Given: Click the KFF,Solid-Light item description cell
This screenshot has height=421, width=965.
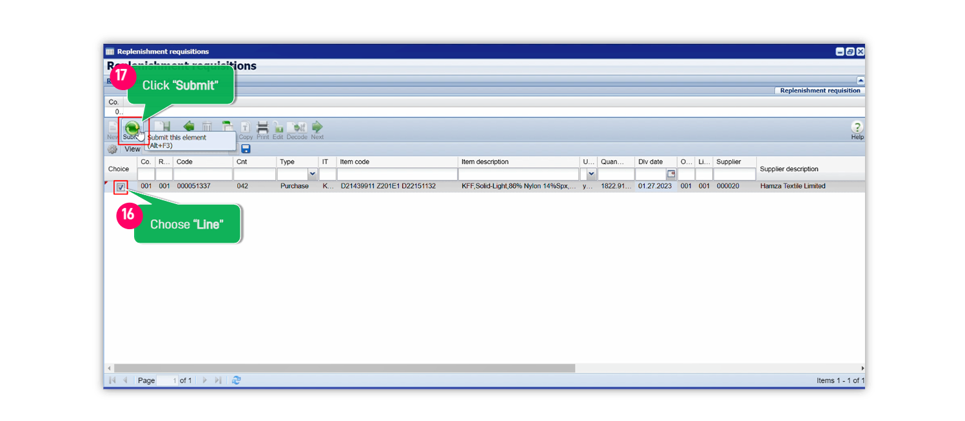Looking at the screenshot, I should (x=518, y=186).
